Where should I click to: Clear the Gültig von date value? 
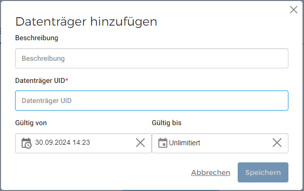point(140,143)
